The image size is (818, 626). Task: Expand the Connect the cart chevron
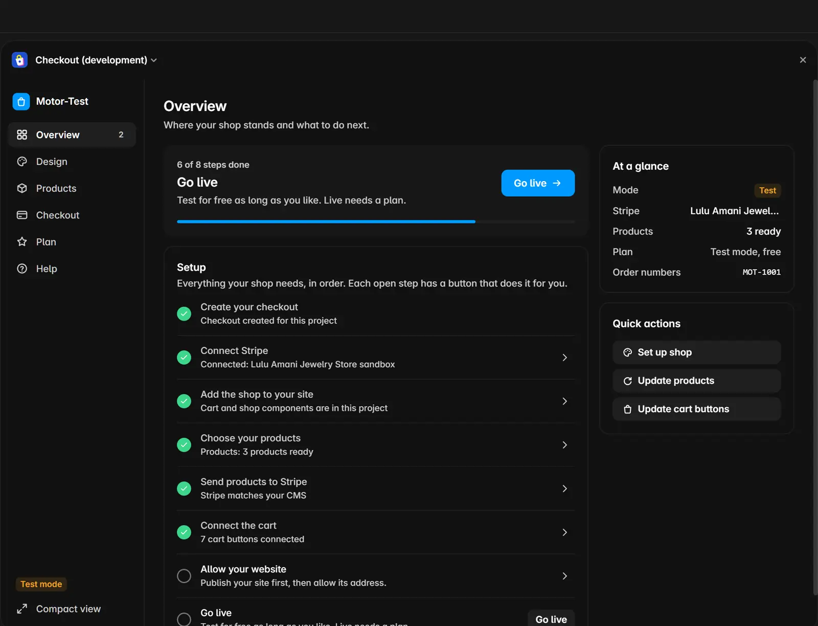[x=564, y=532]
